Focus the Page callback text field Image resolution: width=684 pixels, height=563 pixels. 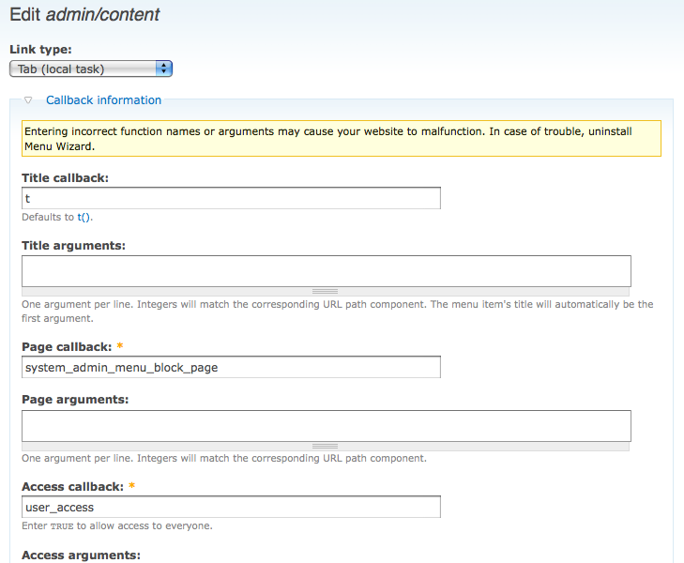point(231,367)
